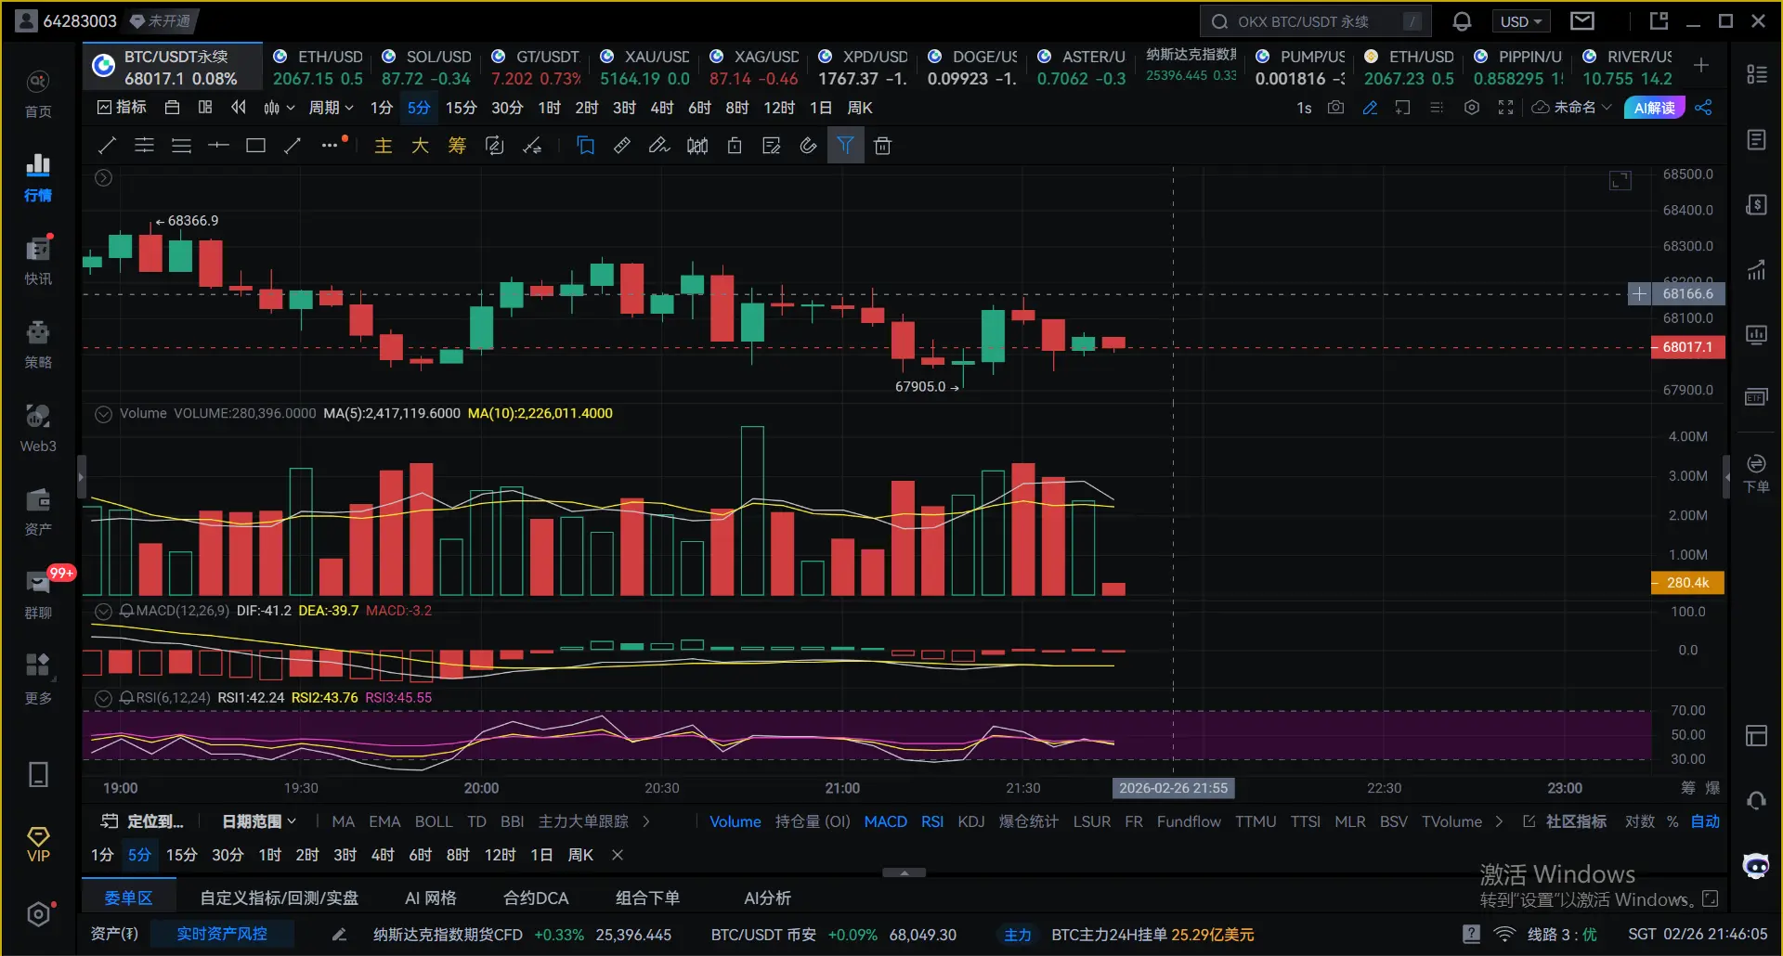Screen dimensions: 1783x956
Task: Open the DOGE chart tab
Action: (972, 67)
